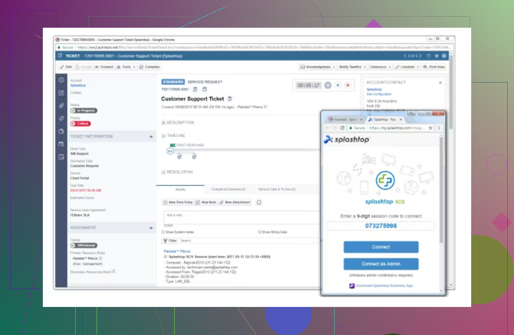Image resolution: width=514 pixels, height=335 pixels.
Task: Collapse the ACCOUNT/CONTACT panel
Action: pyautogui.click(x=440, y=82)
